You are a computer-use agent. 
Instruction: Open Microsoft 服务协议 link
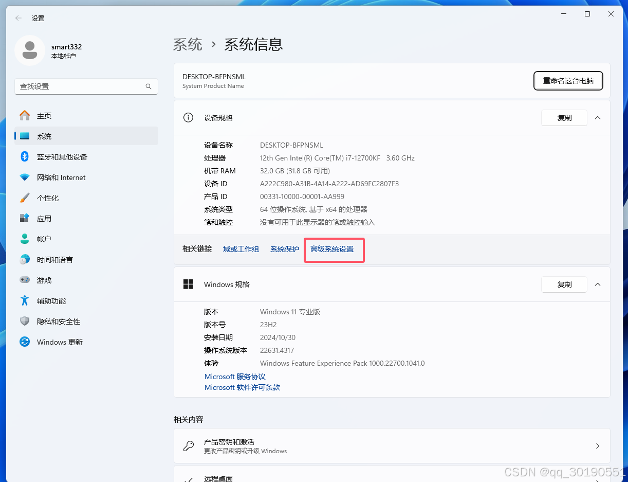tap(235, 377)
